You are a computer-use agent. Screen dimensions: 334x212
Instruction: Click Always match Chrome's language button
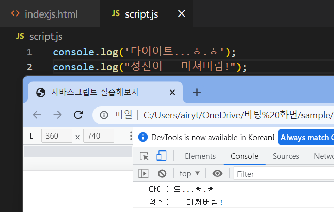click(307, 138)
